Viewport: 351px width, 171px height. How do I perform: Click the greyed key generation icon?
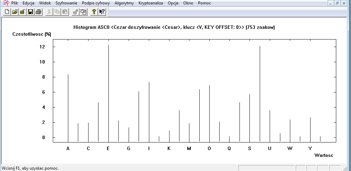(x=76, y=12)
